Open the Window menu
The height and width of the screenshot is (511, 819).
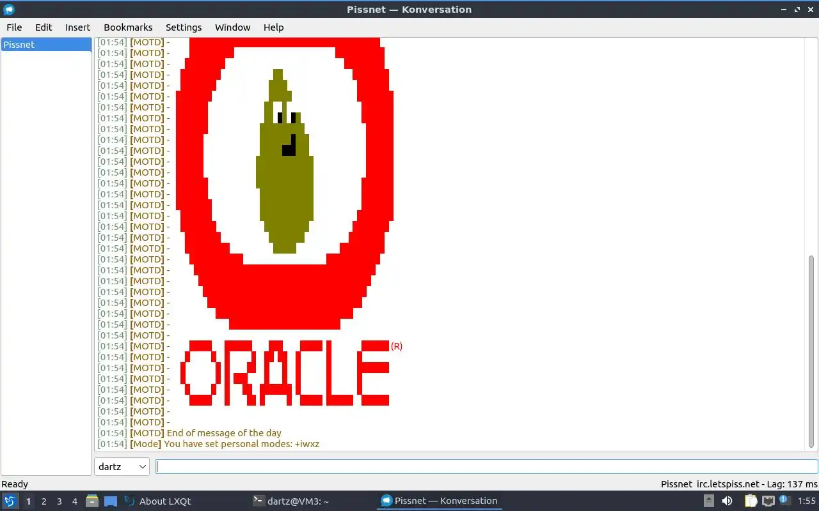[232, 27]
